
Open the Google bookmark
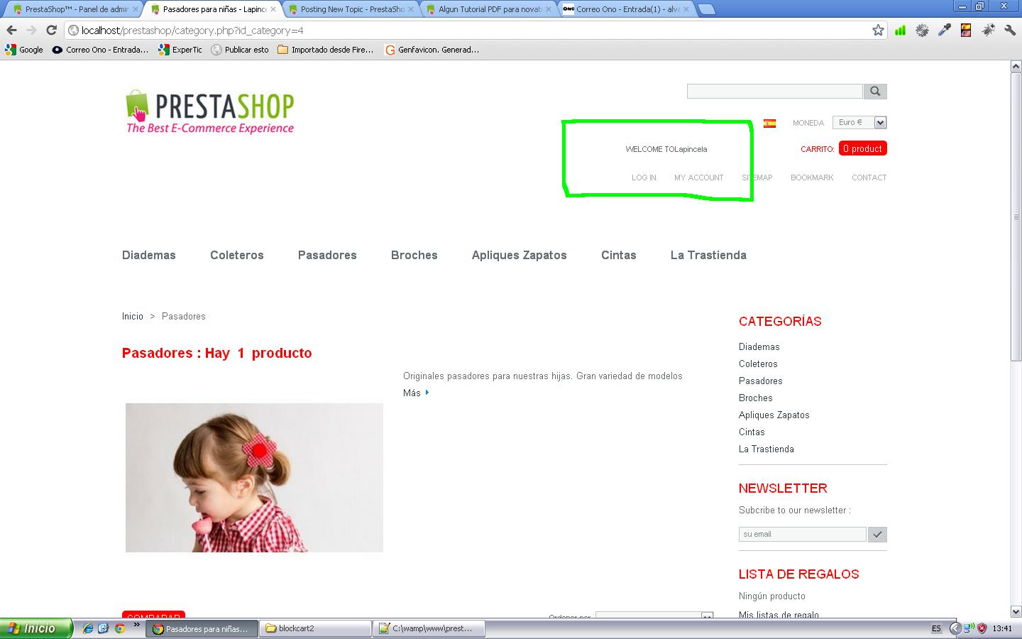click(24, 50)
